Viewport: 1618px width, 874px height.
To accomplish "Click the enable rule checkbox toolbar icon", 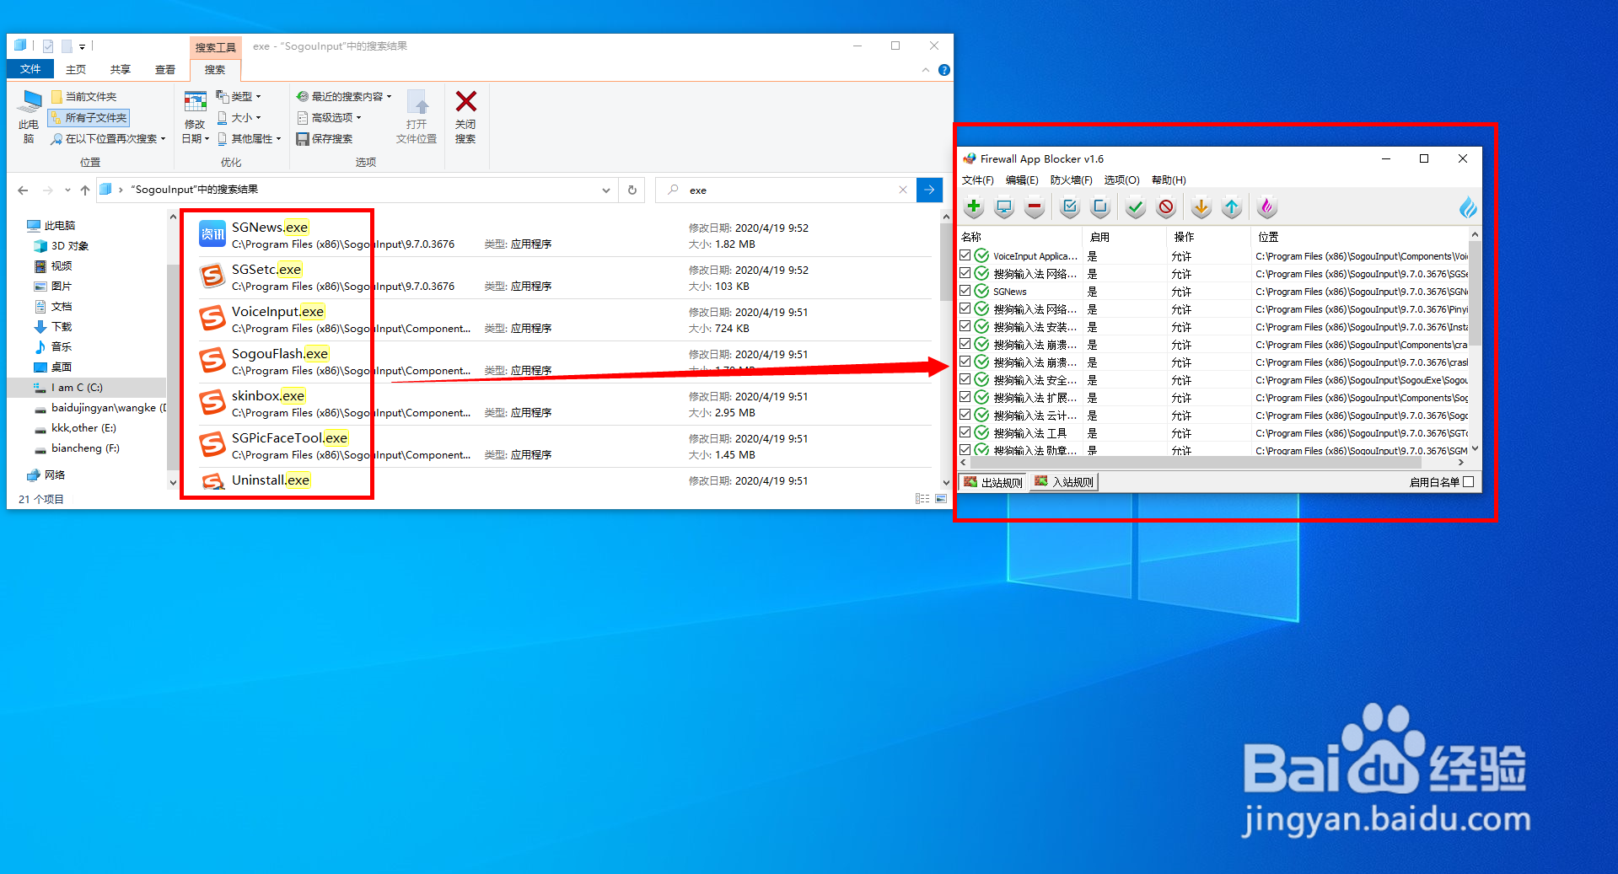I will tap(1070, 206).
